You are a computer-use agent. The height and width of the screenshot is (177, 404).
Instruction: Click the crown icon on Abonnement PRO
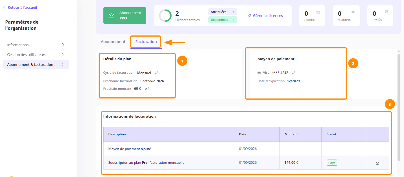111,16
